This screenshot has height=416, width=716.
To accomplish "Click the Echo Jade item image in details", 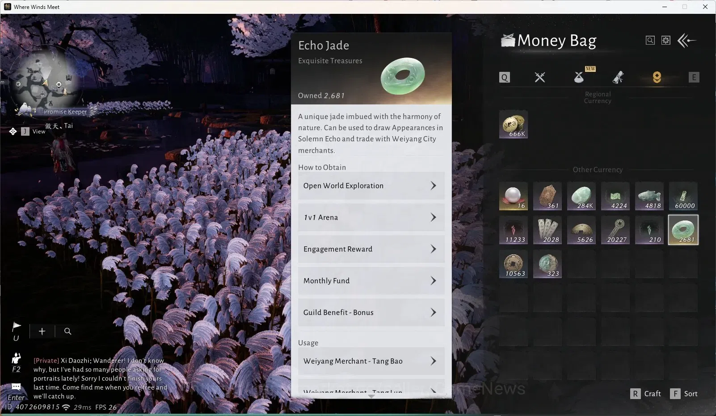I will (403, 76).
